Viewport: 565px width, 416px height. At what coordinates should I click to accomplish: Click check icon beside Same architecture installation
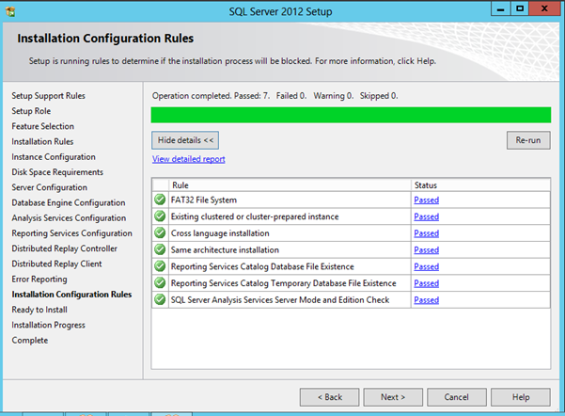(160, 249)
